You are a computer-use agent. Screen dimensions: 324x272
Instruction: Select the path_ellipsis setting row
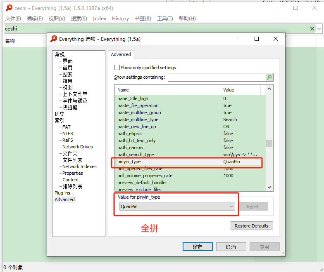(x=190, y=134)
